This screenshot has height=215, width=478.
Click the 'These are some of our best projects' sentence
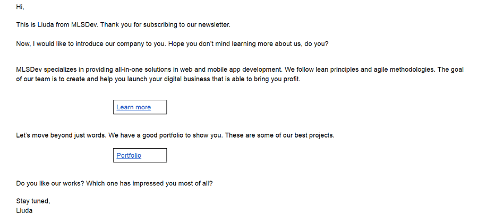(279, 135)
